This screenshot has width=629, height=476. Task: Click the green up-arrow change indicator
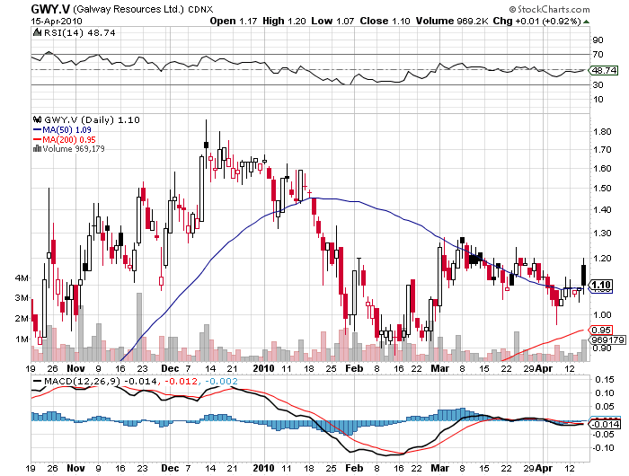point(586,22)
